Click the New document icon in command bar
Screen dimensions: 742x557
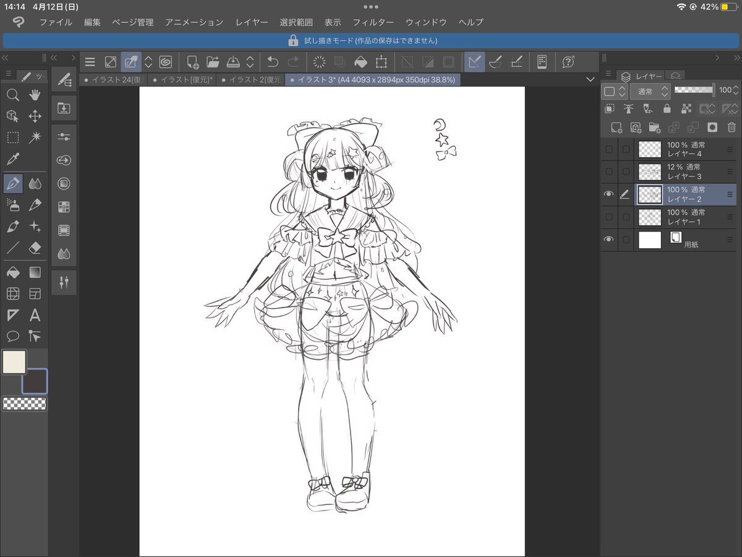192,61
